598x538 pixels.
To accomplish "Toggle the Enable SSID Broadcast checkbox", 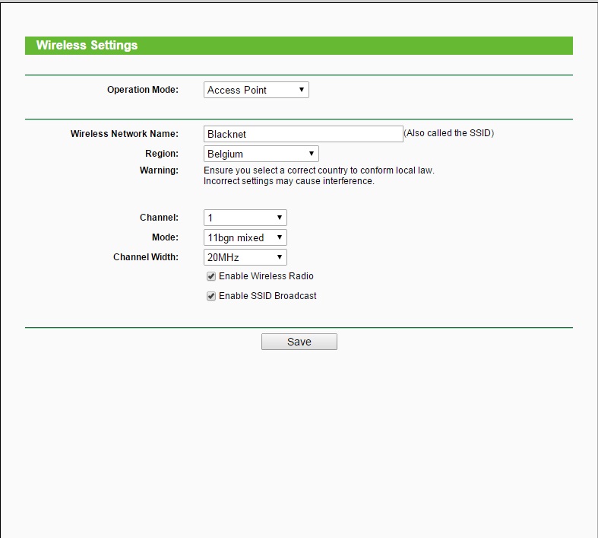I will (x=211, y=296).
